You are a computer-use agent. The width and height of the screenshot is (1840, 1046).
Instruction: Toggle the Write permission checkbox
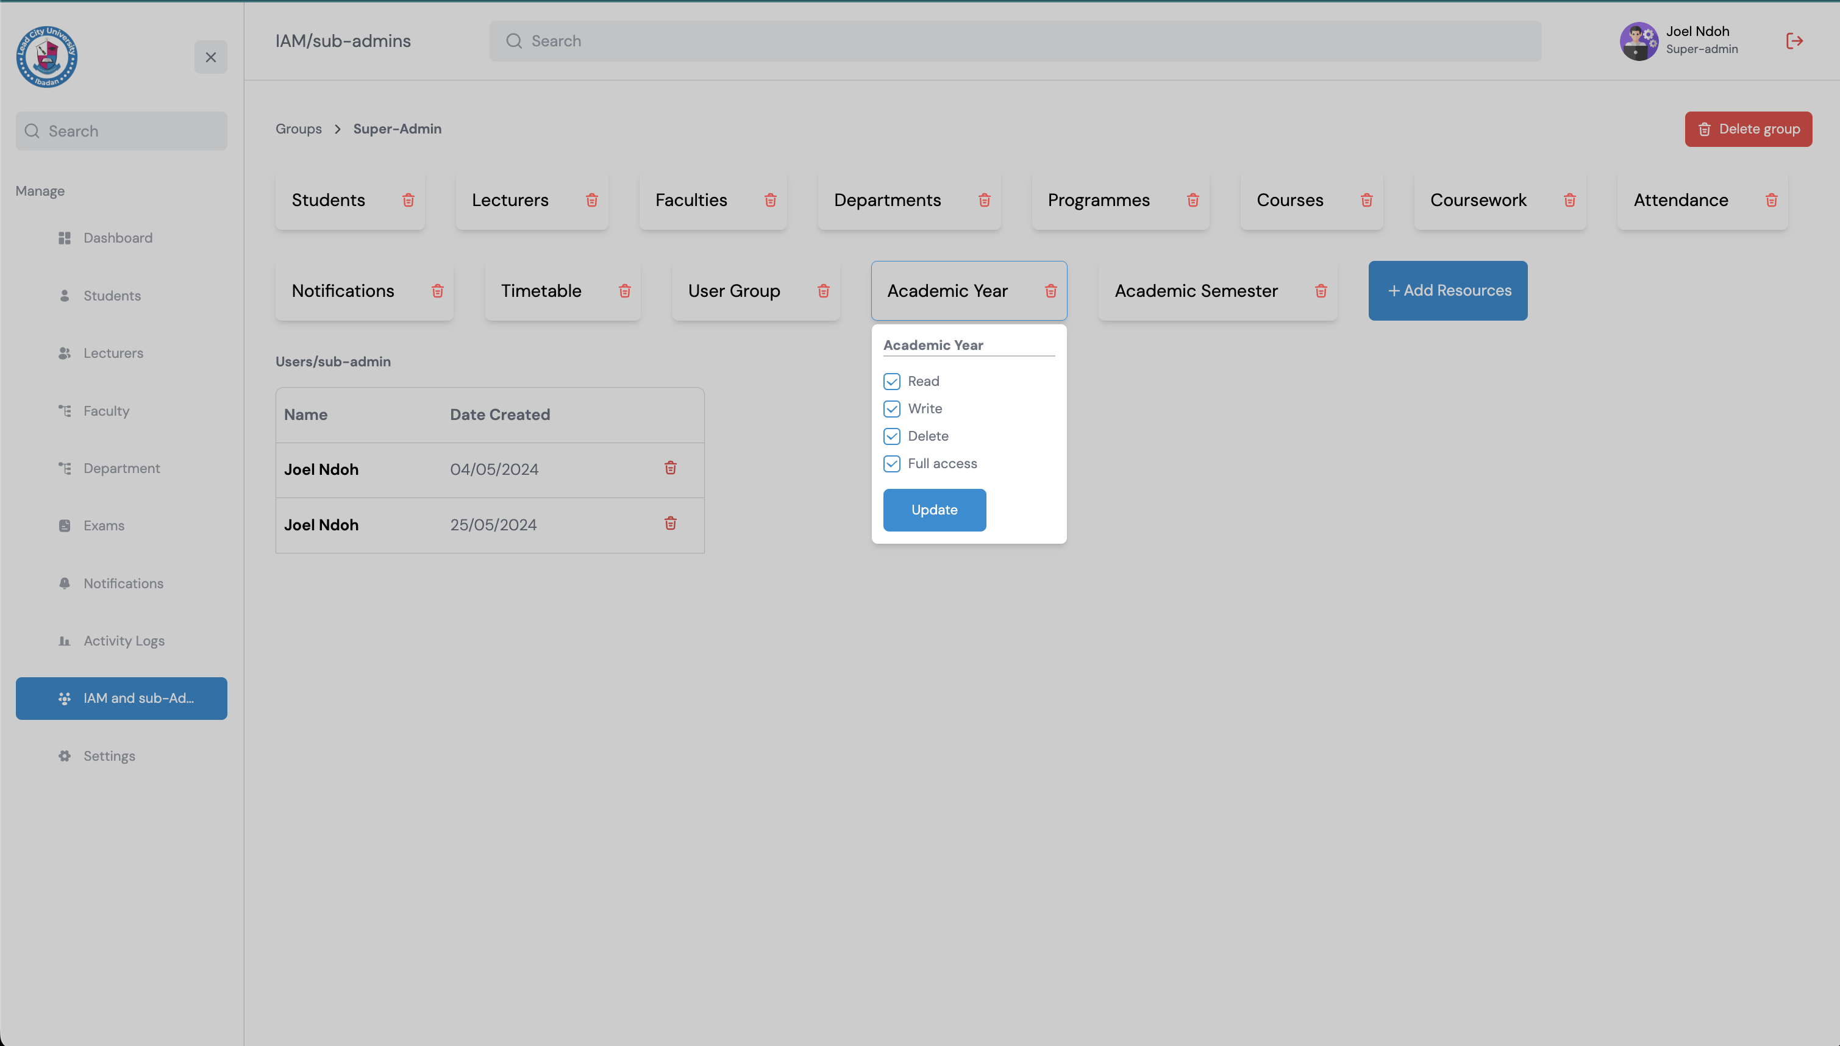(x=891, y=409)
